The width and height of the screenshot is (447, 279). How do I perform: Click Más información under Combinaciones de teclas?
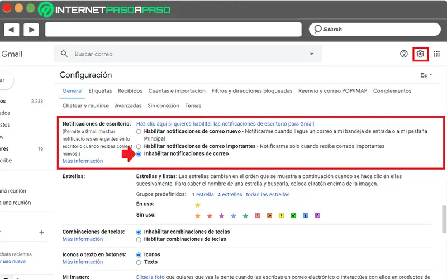pyautogui.click(x=83, y=239)
